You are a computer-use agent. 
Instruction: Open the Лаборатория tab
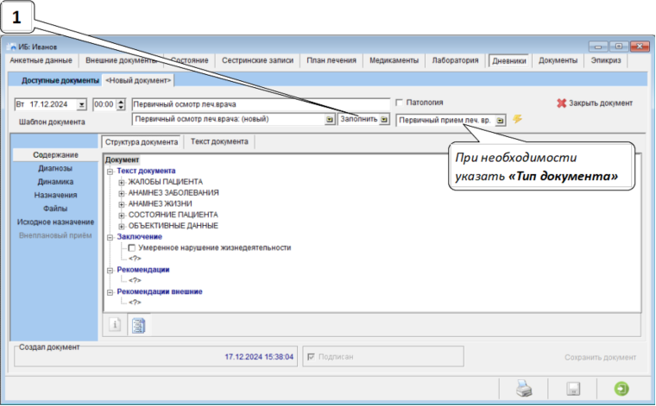(455, 60)
